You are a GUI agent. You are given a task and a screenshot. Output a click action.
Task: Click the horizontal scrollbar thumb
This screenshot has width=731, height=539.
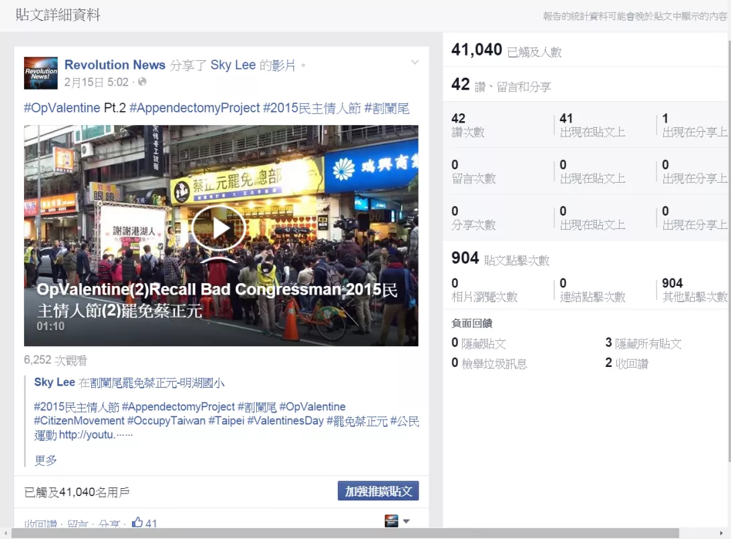point(345,534)
